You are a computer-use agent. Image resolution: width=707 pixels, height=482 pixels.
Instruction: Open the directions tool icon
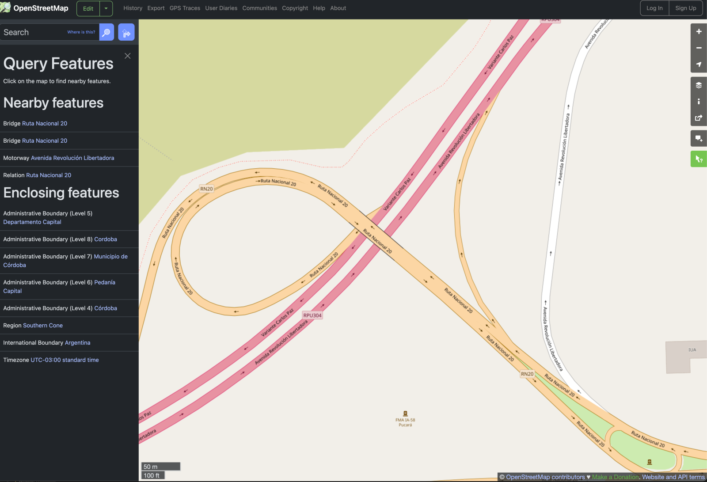[x=126, y=32]
